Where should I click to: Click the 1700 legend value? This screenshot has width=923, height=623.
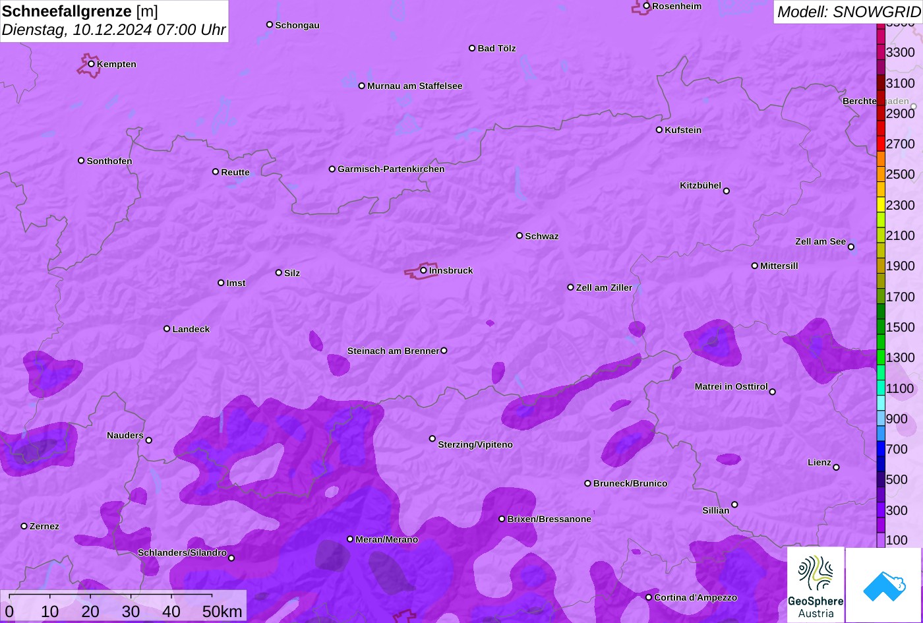tap(901, 297)
